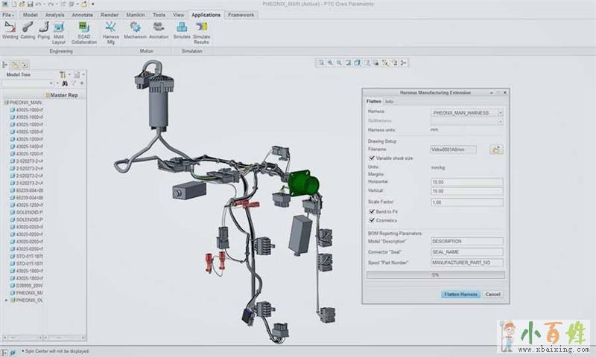Viewport: 596px width, 357px height.
Task: Launch the Cabling application
Action: click(28, 30)
